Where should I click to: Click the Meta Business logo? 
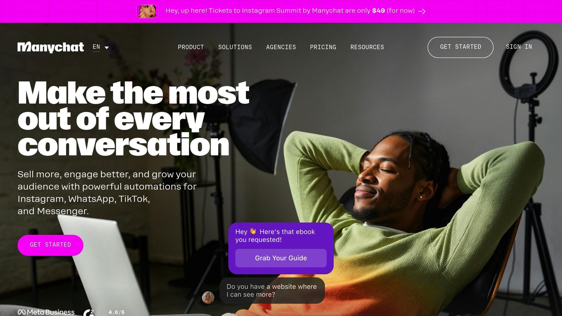click(46, 312)
